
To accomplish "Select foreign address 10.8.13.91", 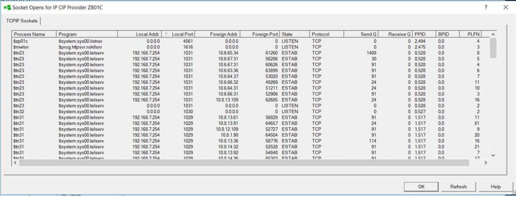I will (228, 124).
